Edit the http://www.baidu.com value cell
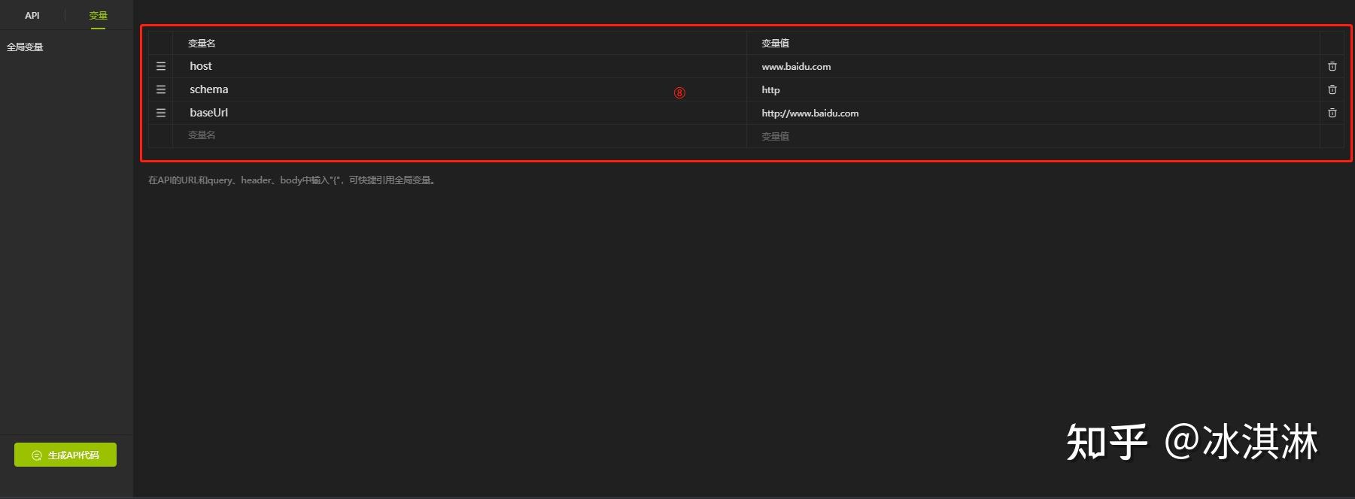This screenshot has width=1355, height=499. tap(1033, 113)
